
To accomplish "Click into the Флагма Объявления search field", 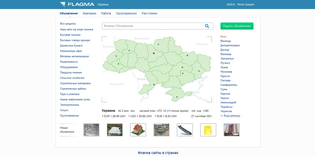I will pyautogui.click(x=152, y=26).
